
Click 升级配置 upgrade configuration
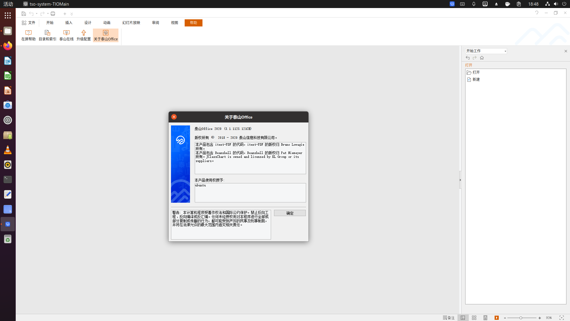coord(84,35)
